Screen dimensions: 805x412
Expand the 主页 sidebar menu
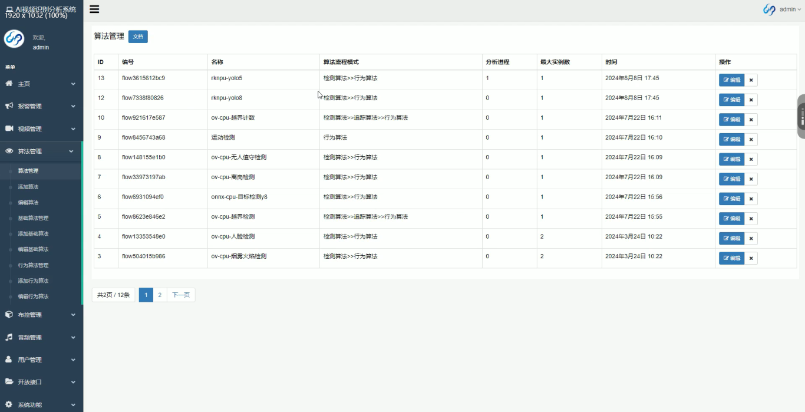pos(40,84)
